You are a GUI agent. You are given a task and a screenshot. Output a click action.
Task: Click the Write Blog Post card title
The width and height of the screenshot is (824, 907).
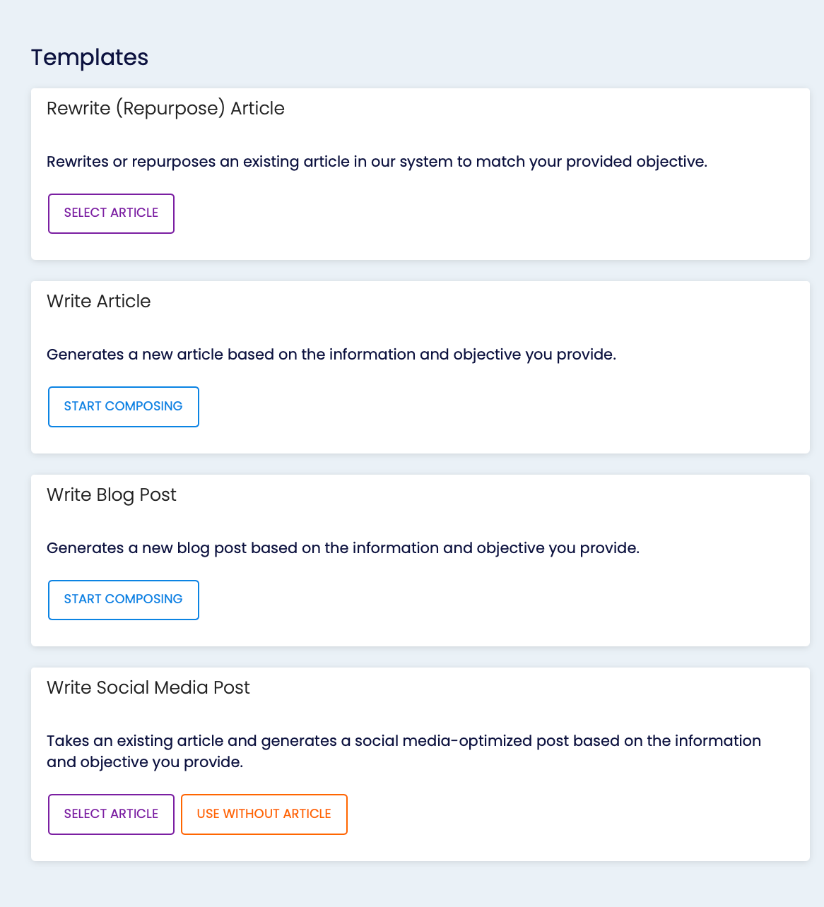[112, 495]
